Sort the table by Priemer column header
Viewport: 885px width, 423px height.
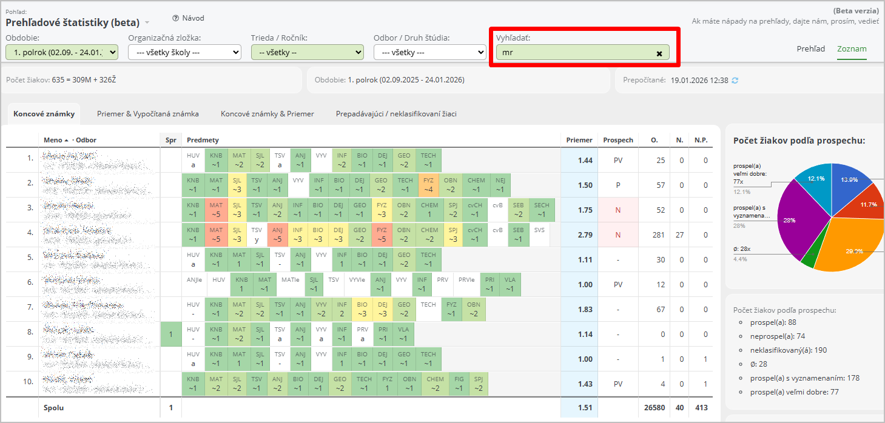pyautogui.click(x=579, y=140)
